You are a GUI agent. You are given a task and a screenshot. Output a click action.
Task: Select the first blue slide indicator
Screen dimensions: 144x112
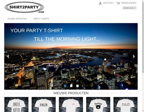click(x=65, y=86)
